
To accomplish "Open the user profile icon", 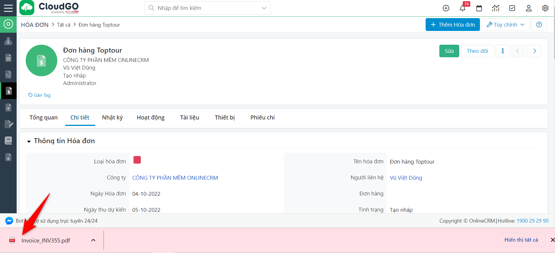I will pos(529,8).
